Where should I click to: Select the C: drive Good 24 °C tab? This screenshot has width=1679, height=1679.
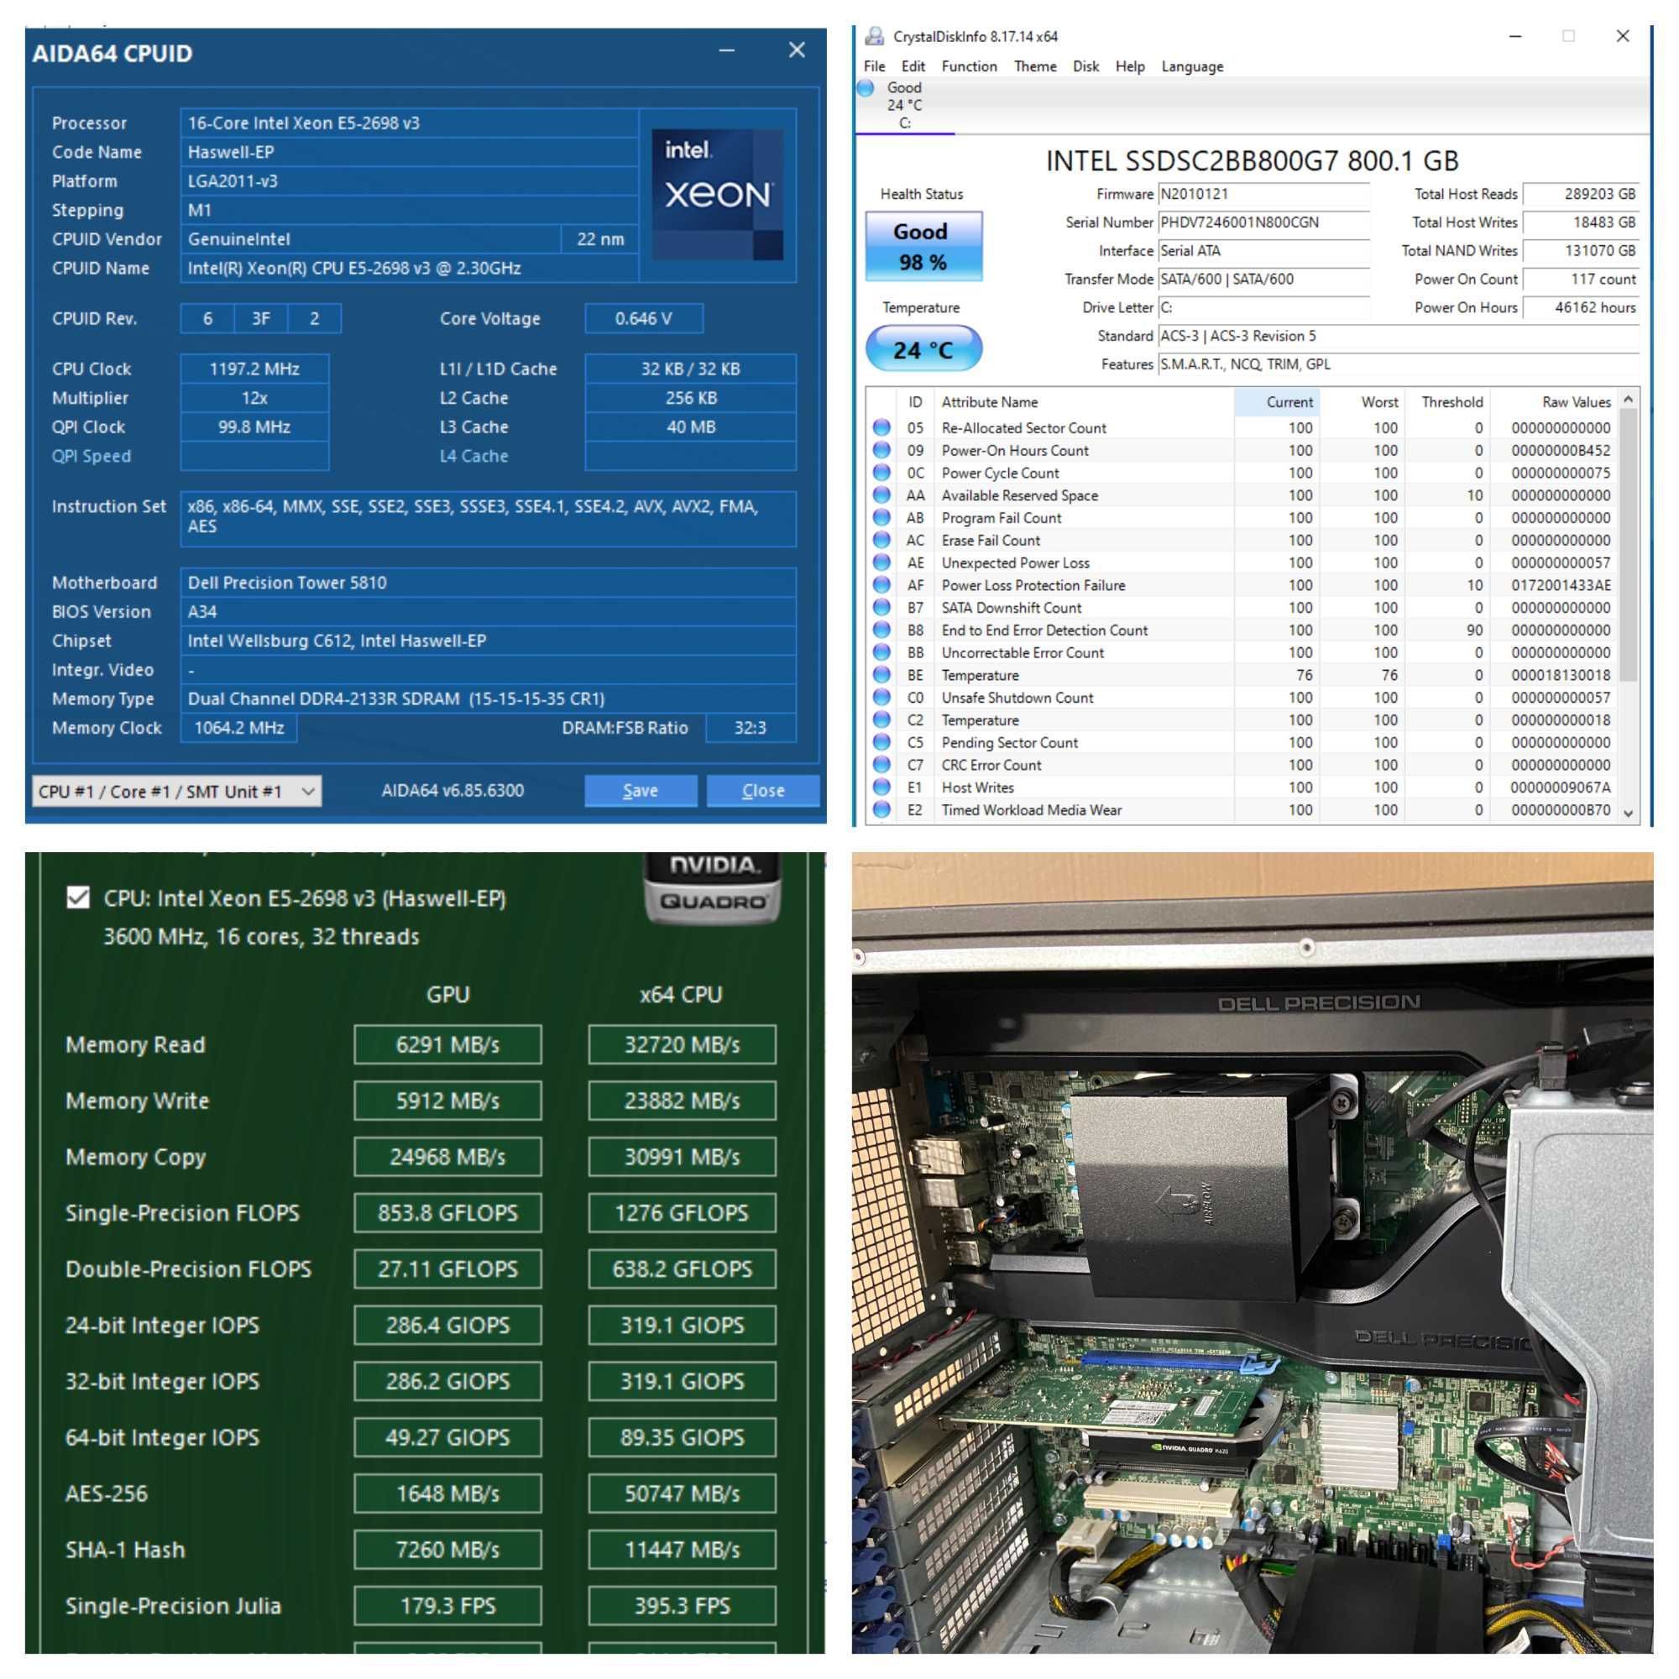coord(904,105)
